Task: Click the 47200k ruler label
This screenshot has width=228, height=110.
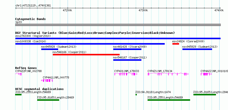Action: [67, 10]
